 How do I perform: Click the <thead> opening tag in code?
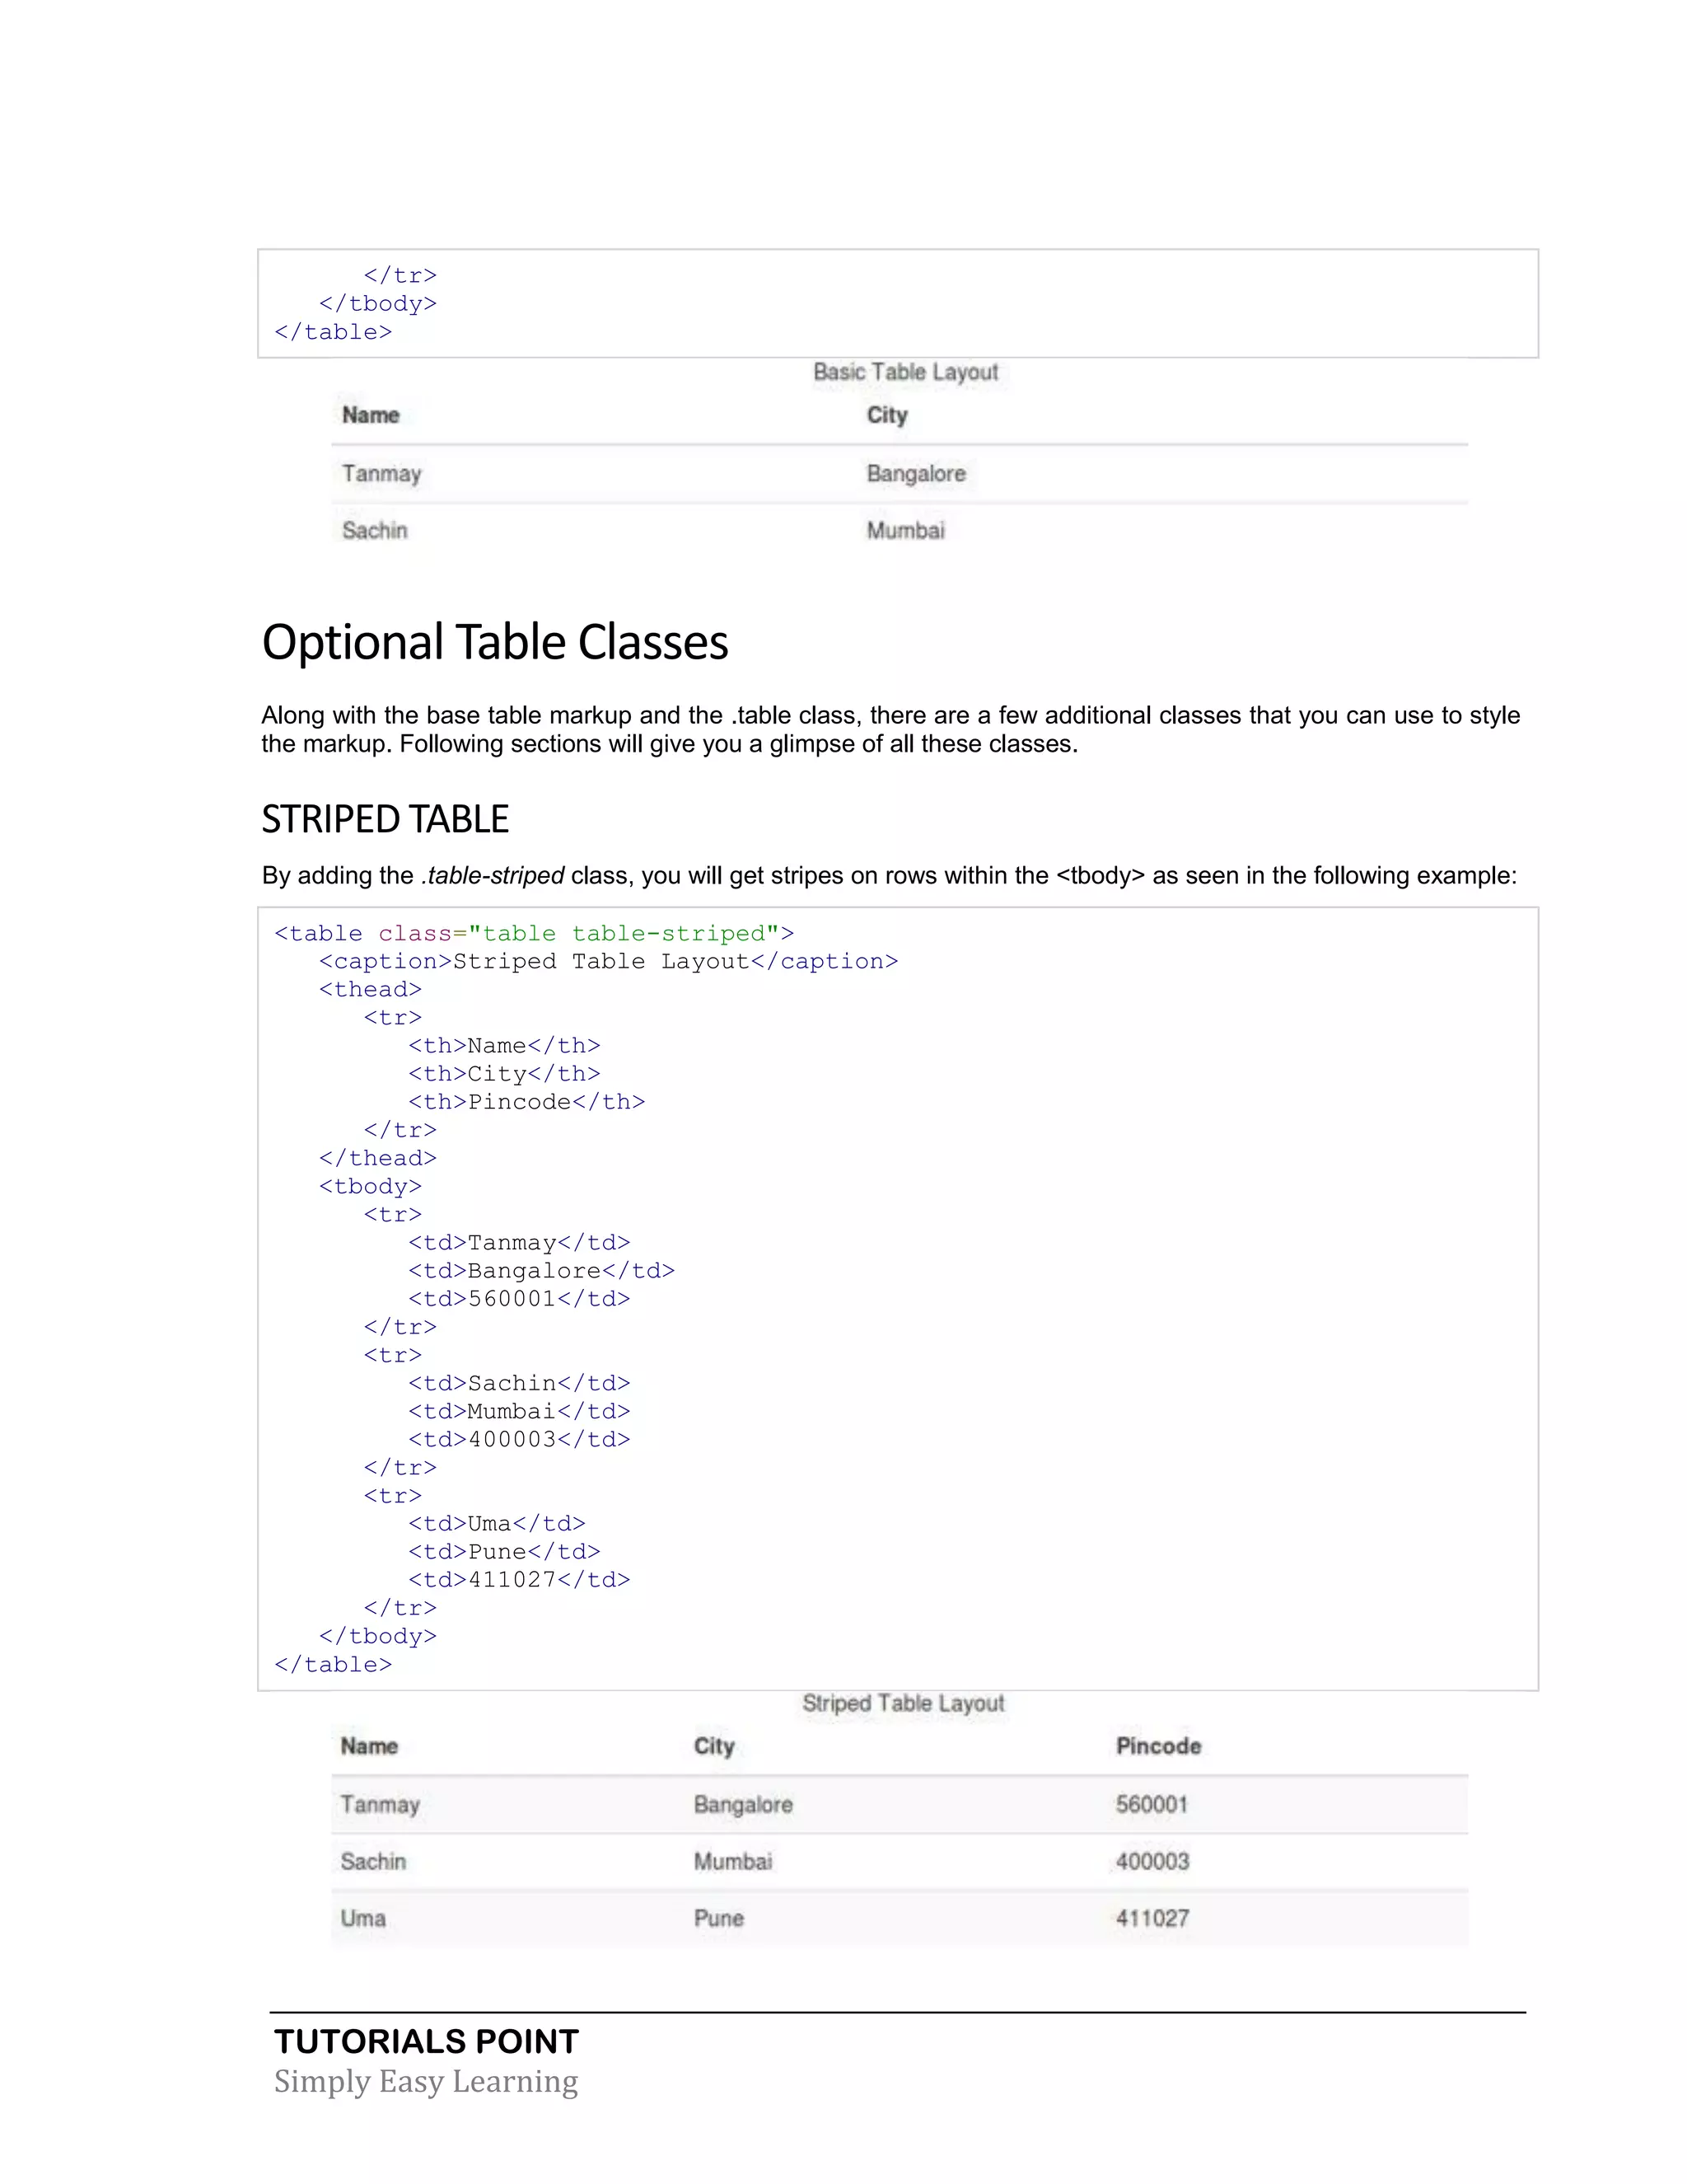tap(371, 990)
